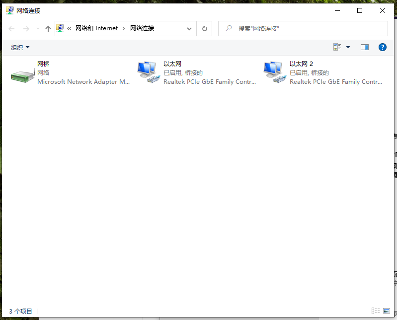Screen dimensions: 397x320
Task: Navigate to the 网络和 Internet breadcrumb
Action: coord(96,28)
